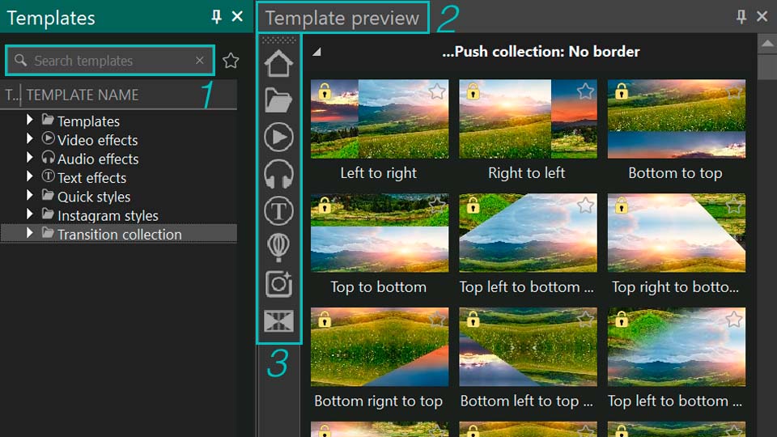
Task: Toggle favorites filter star beside search
Action: point(231,61)
